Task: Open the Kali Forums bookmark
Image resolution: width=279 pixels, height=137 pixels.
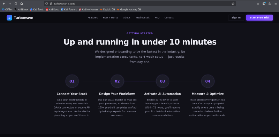Action: 69,10
